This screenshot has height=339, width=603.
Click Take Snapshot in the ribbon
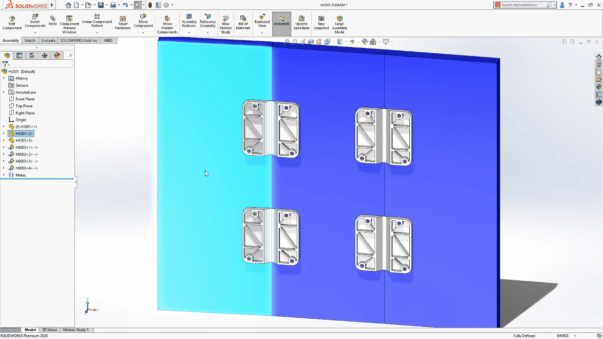coord(321,23)
